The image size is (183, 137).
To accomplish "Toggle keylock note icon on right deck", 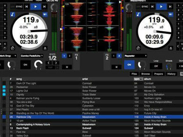I will coord(138,15).
